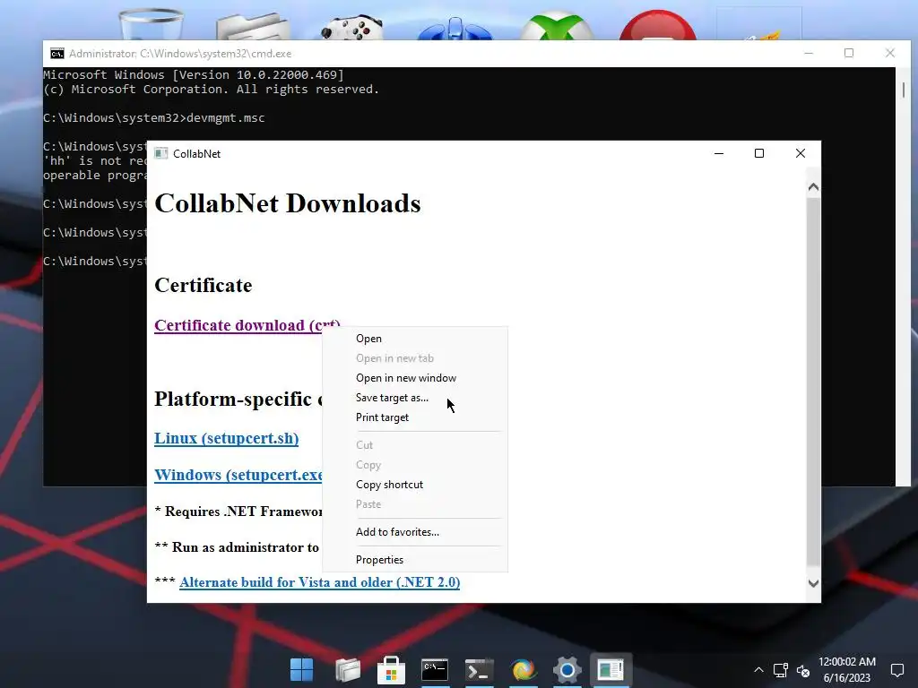Click the CollabNet Downloads heading
918x688 pixels.
pyautogui.click(x=288, y=203)
